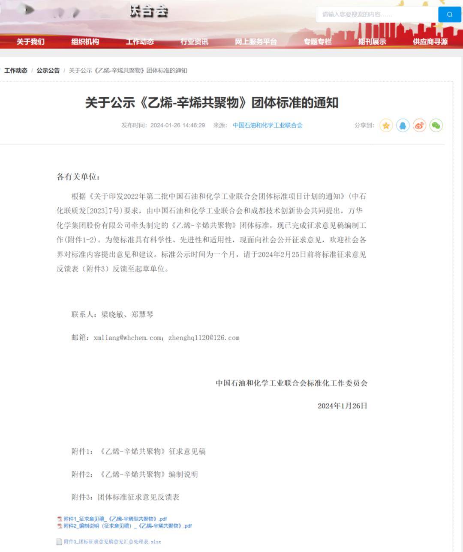Open source link 中国石油和化学工业联合会

pos(268,125)
